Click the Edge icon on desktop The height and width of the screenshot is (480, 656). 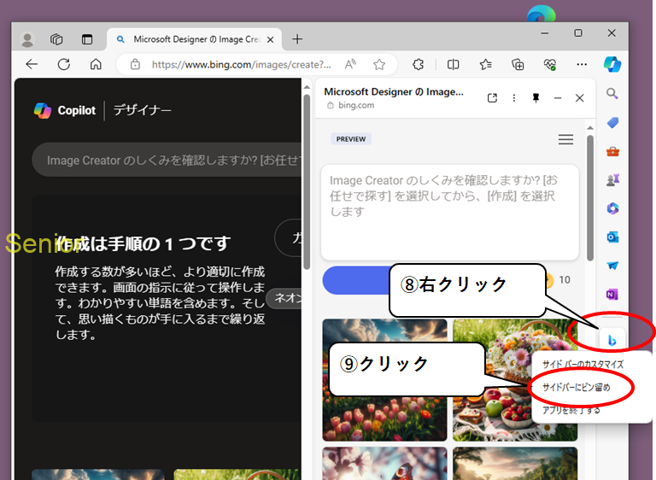pos(542,15)
